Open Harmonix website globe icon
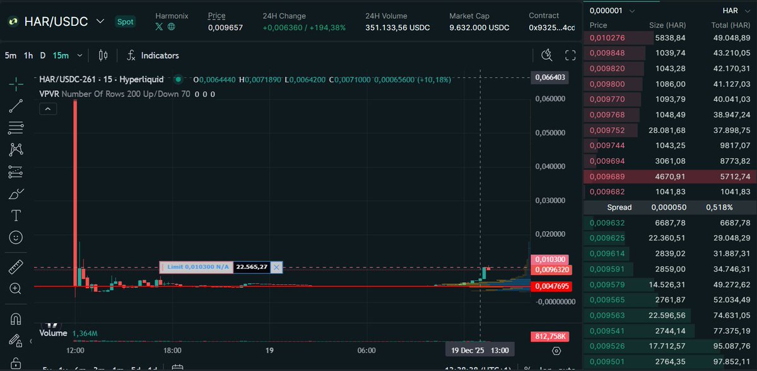This screenshot has height=371, width=757. (x=172, y=27)
